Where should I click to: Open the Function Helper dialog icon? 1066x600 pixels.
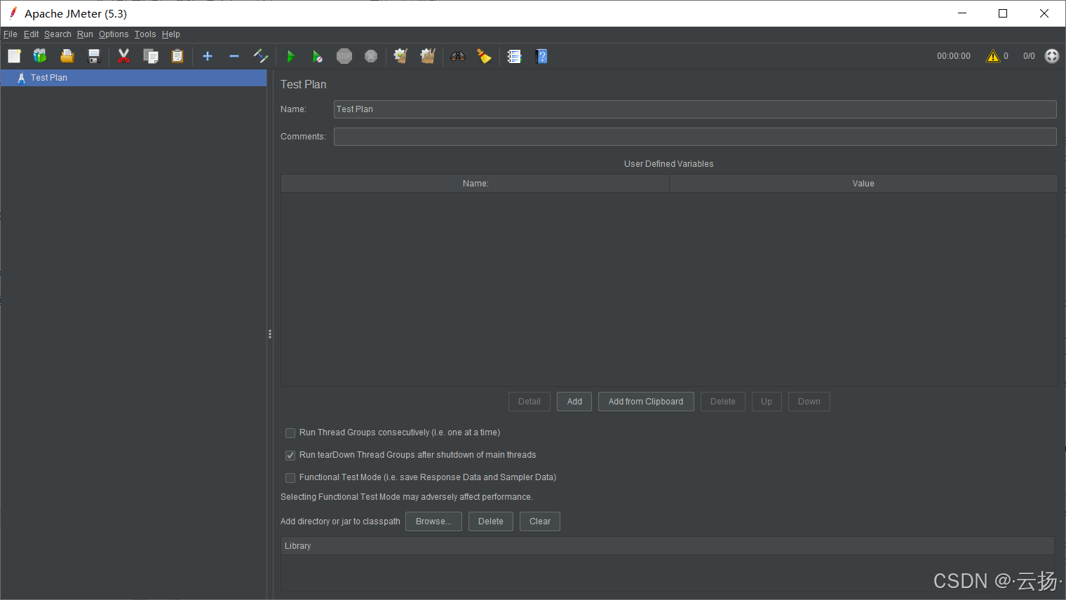click(x=515, y=56)
